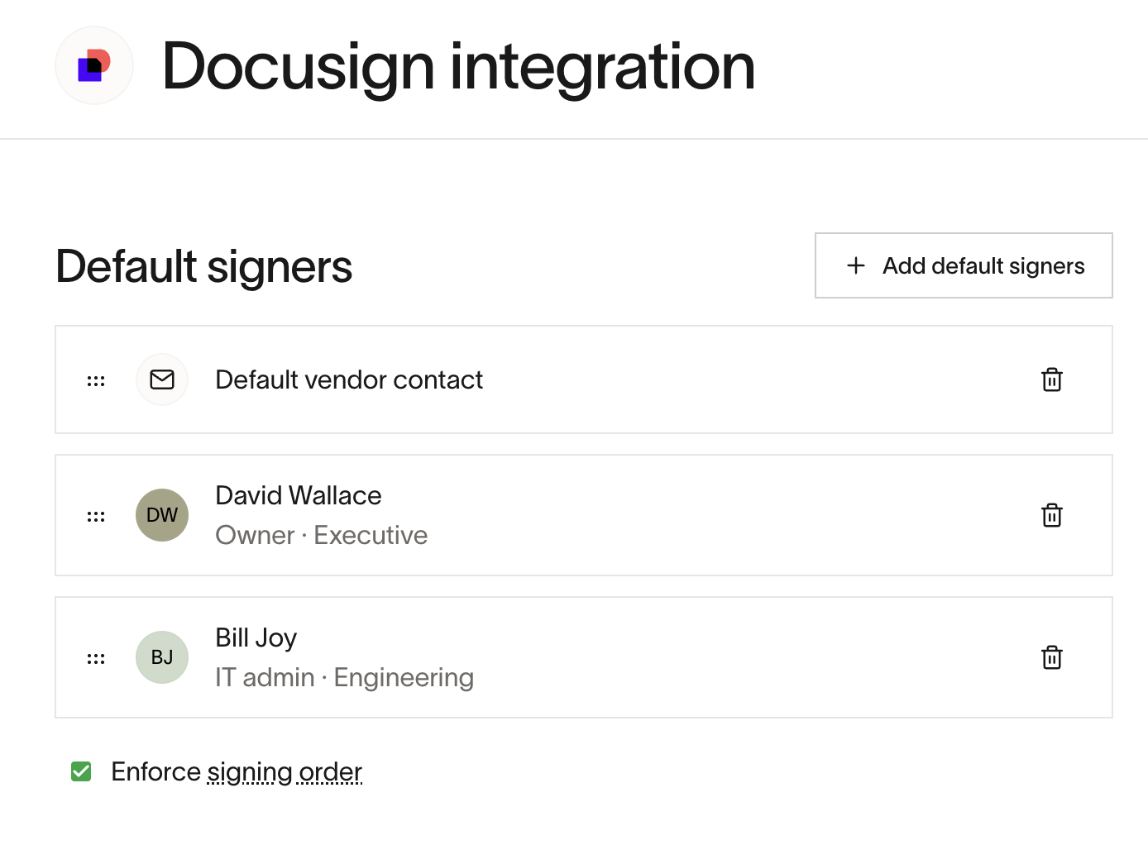This screenshot has width=1148, height=845.
Task: Click David Wallace's name
Action: (299, 495)
